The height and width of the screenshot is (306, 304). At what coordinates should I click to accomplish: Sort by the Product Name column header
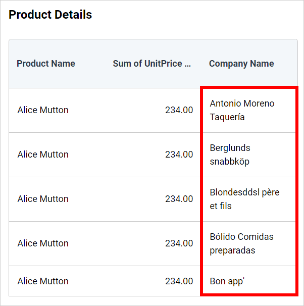click(x=46, y=64)
